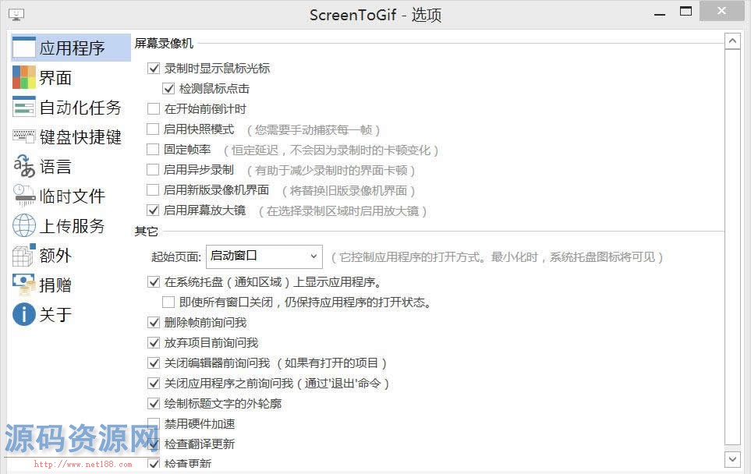Click the window icon in title bar

point(16,15)
